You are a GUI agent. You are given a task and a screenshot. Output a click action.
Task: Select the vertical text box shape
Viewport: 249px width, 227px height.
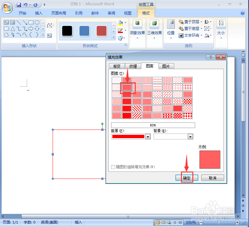pos(12,22)
